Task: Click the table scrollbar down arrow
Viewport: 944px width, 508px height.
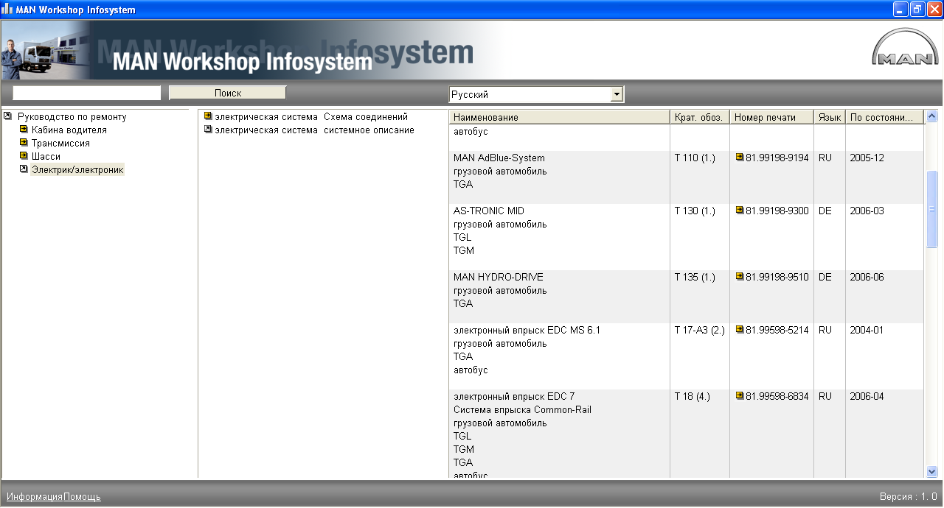Action: 931,471
